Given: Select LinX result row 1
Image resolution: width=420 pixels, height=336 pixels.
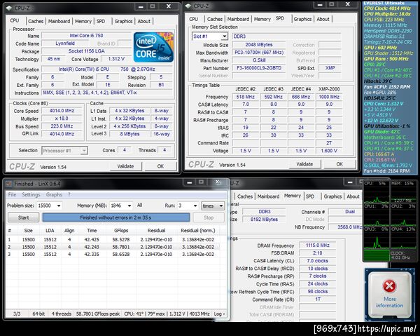Looking at the screenshot, I should click(113, 239).
